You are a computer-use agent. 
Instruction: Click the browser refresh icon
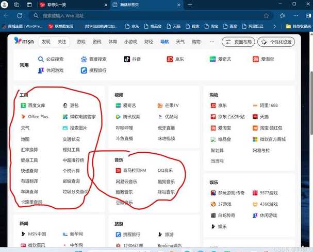(x=20, y=15)
